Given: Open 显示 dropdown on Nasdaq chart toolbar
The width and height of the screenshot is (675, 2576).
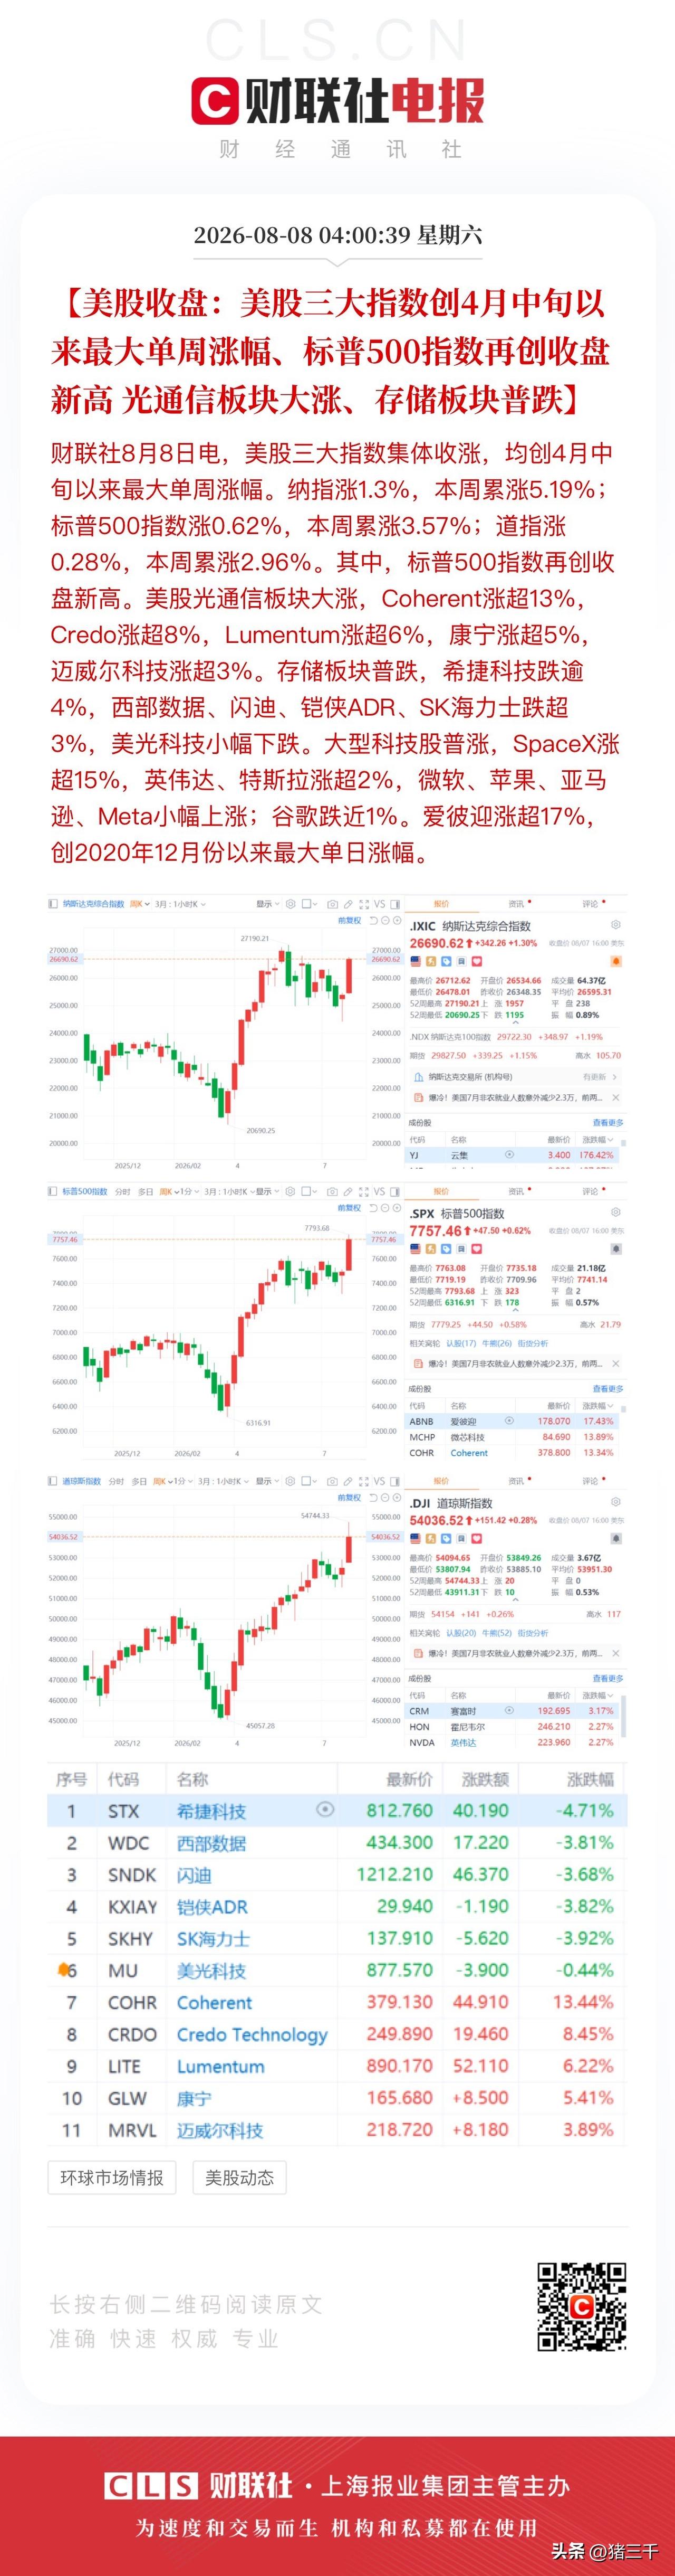Looking at the screenshot, I should pos(267,904).
